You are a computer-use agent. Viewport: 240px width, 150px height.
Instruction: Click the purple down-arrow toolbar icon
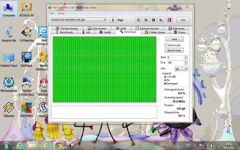pos(169,20)
